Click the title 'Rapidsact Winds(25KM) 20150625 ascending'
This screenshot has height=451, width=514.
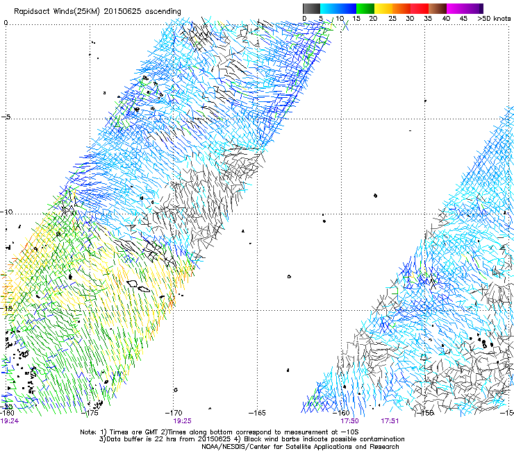(x=97, y=12)
